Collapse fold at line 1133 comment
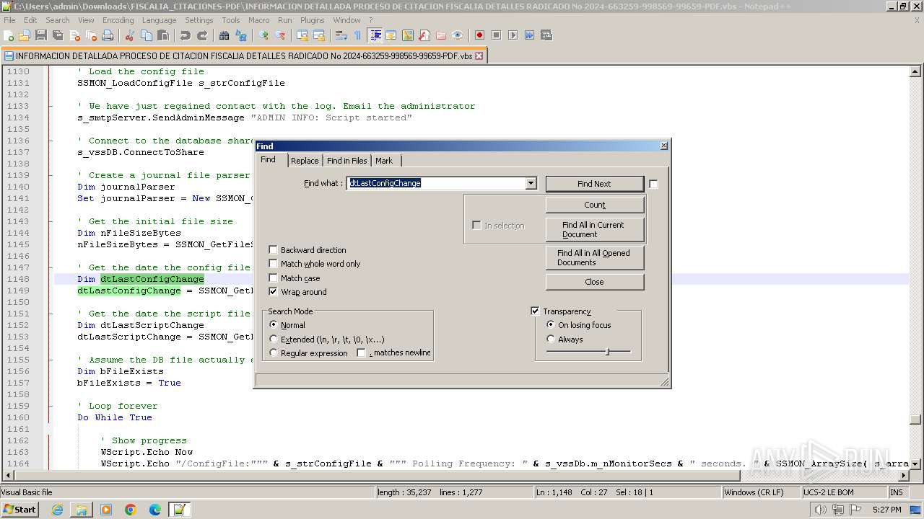The height and width of the screenshot is (519, 924). point(51,106)
